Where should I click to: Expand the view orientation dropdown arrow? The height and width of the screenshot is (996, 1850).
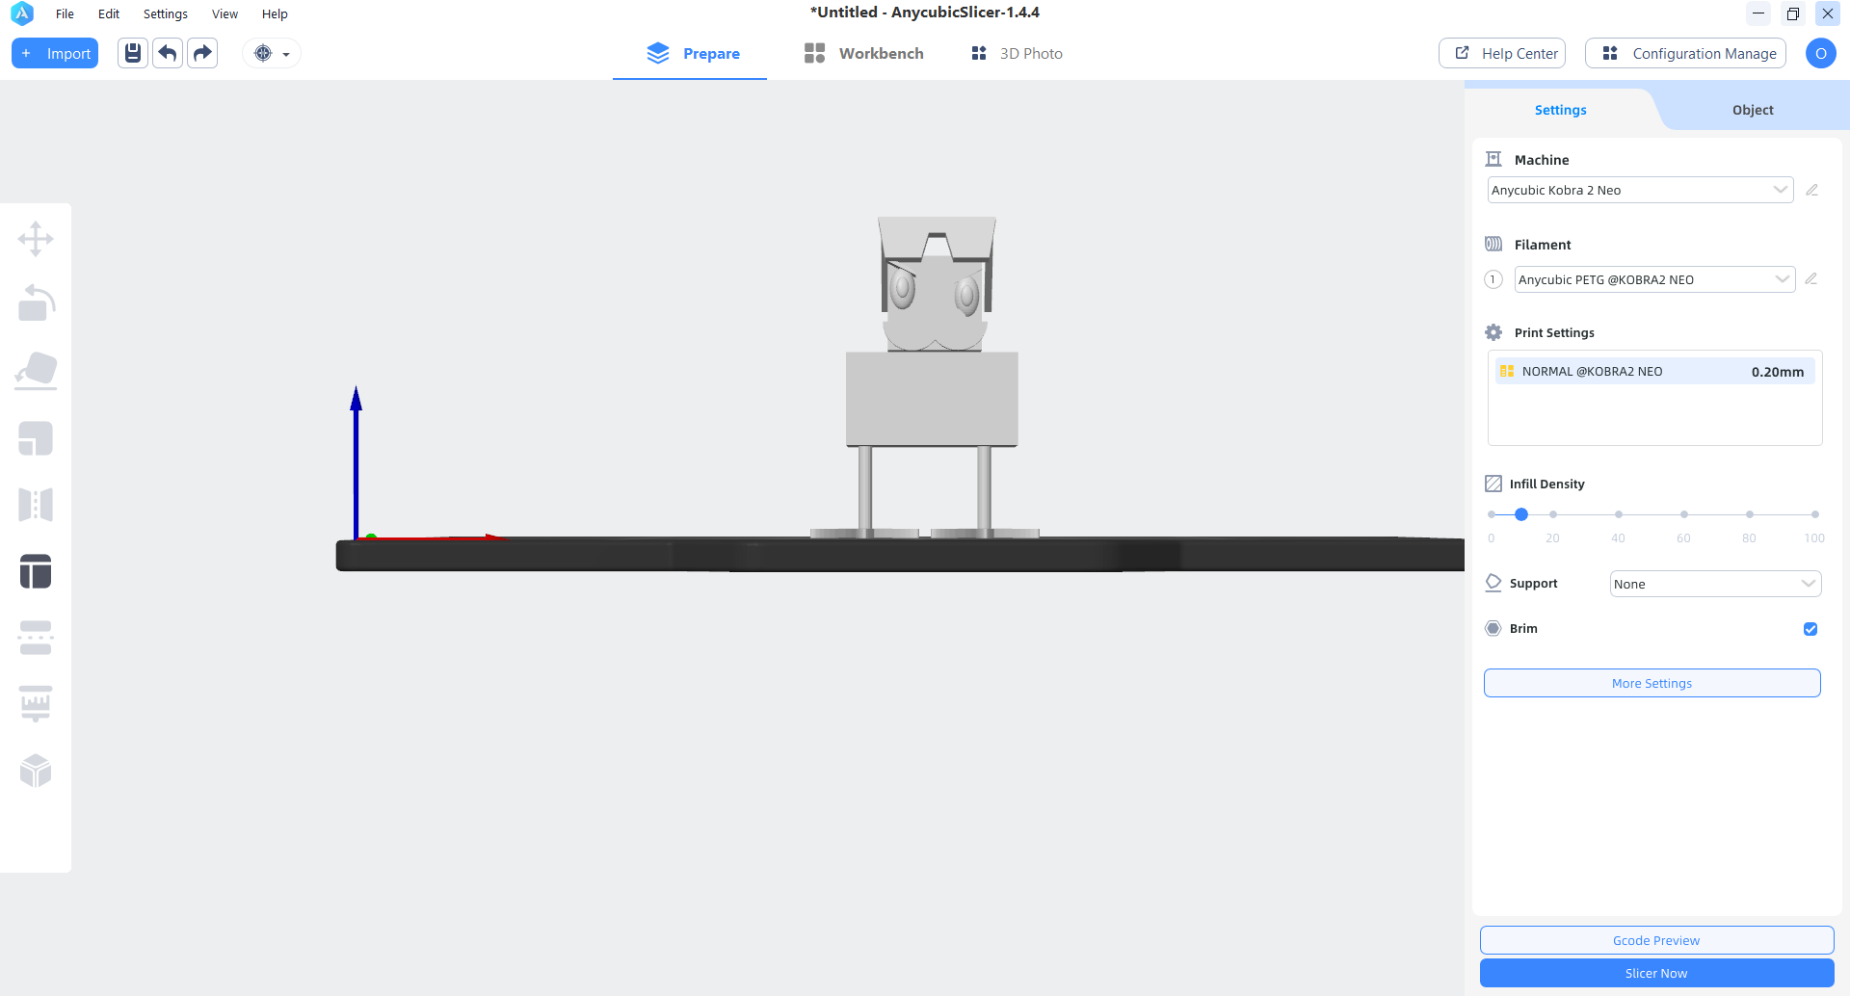coord(286,54)
